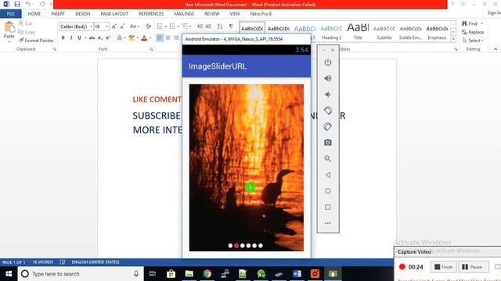Screen dimensions: 501x281
Task: Toggle show paragraph marks
Action: click(231, 26)
